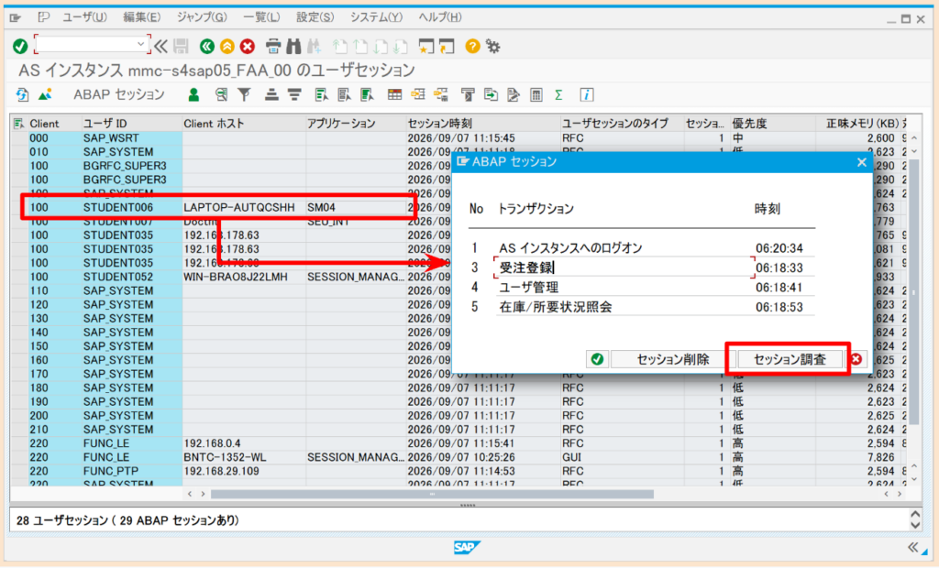Click the Client column header
The image size is (939, 568).
54,124
